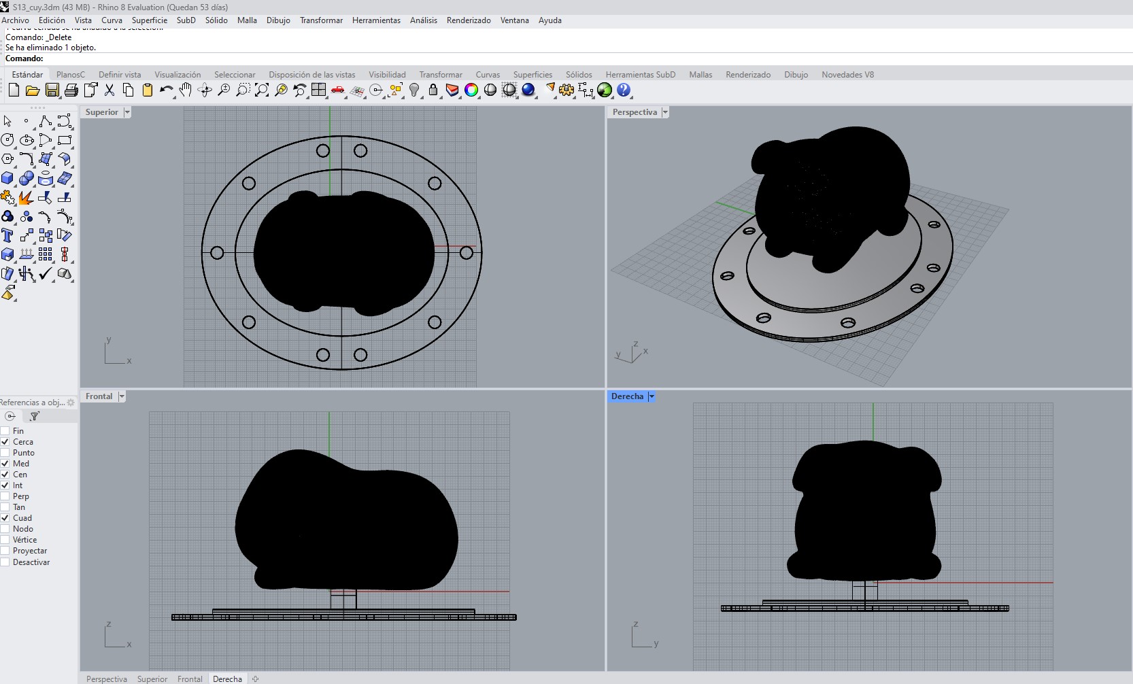Disable the Cerca object snap

point(5,442)
